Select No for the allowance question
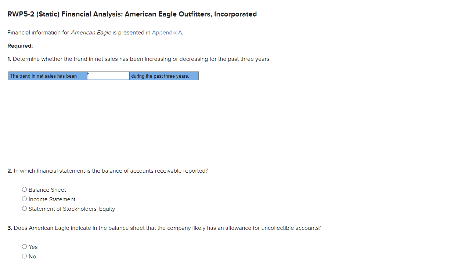458x261 pixels. pyautogui.click(x=24, y=256)
